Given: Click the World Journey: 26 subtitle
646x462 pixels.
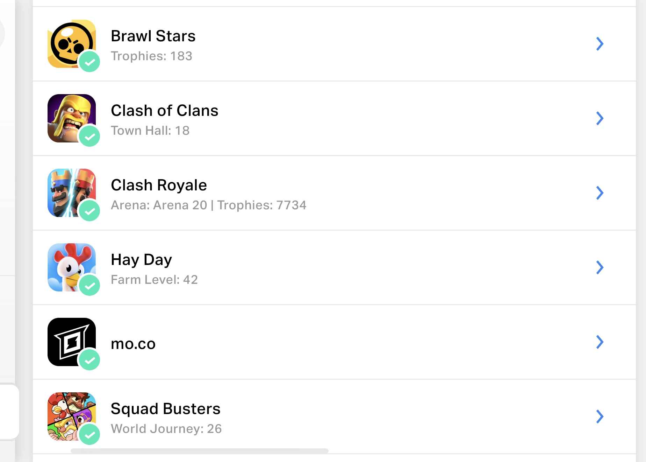Looking at the screenshot, I should [166, 429].
